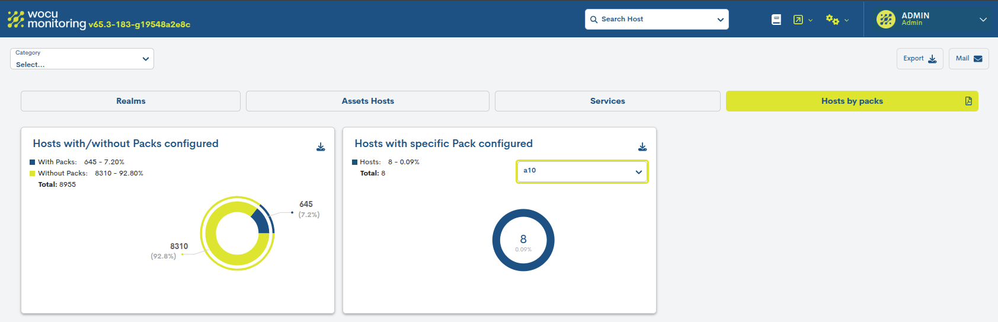Open the configuration gears menu

coord(833,20)
